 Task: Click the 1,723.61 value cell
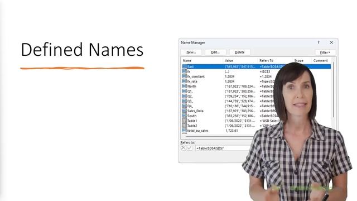[x=232, y=131]
